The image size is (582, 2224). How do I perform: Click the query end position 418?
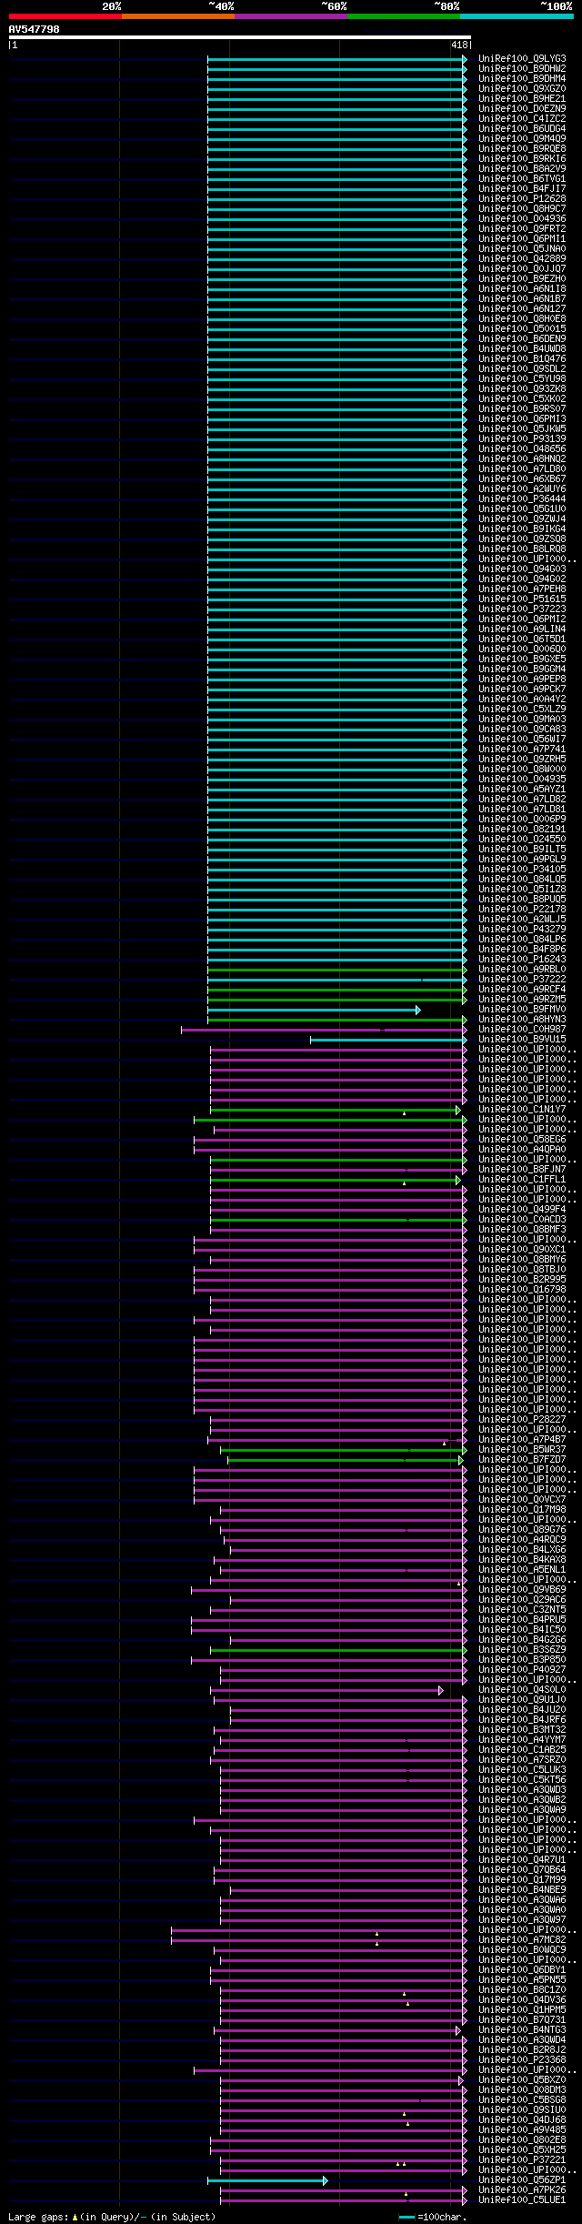[459, 45]
